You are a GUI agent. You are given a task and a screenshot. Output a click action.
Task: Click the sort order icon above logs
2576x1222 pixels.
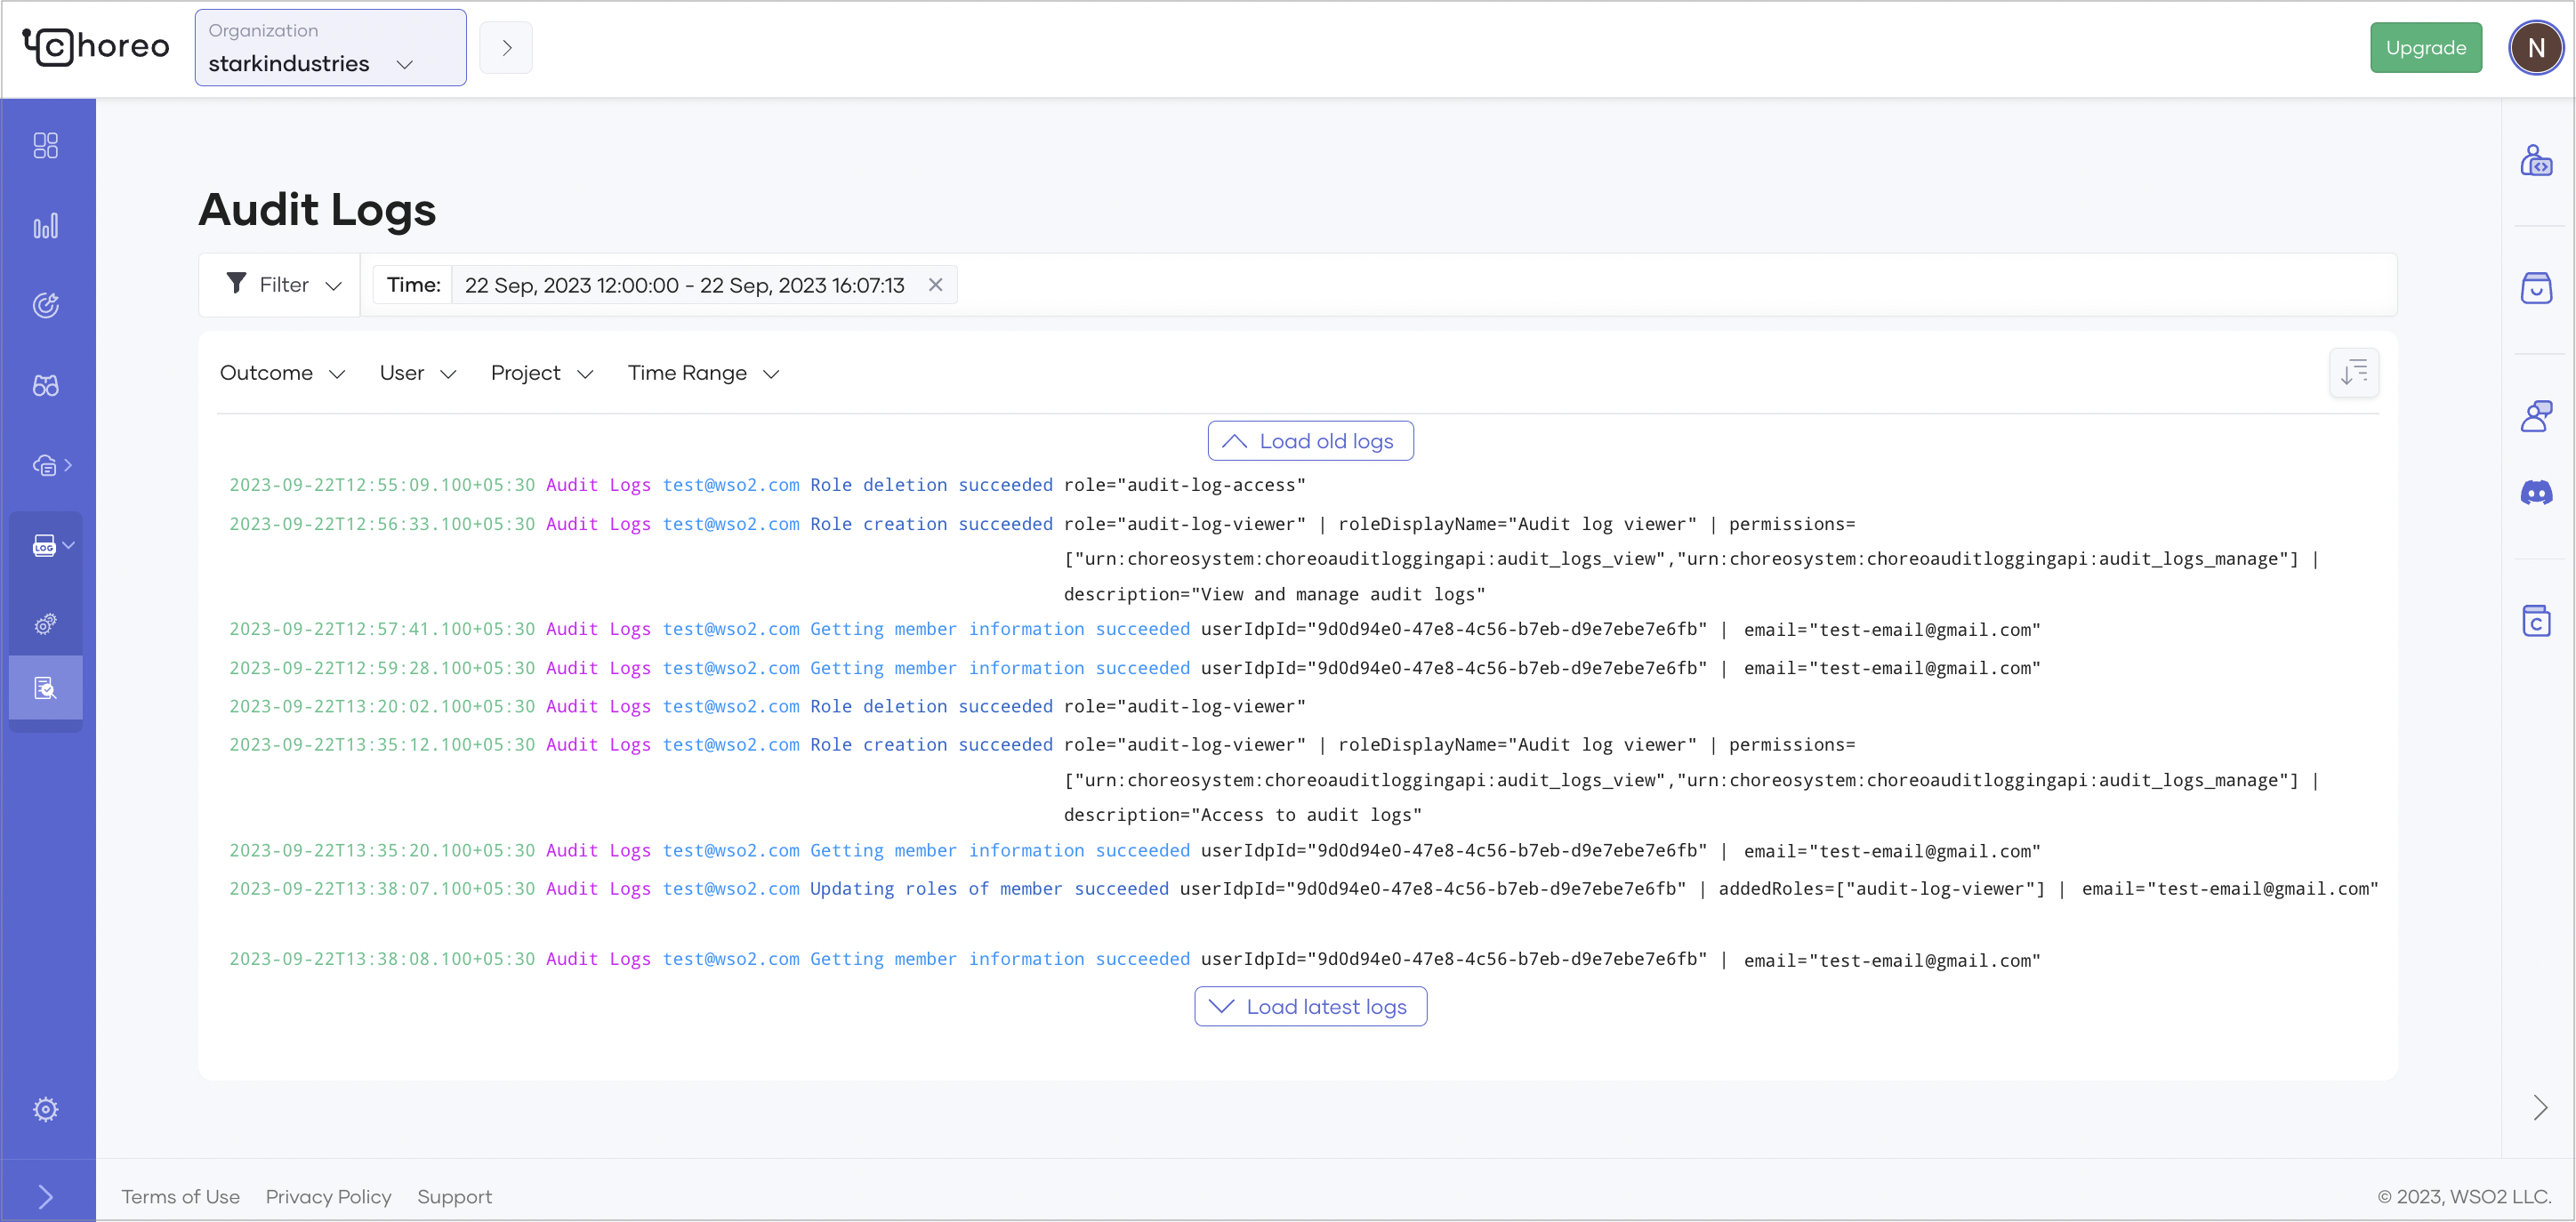tap(2353, 373)
